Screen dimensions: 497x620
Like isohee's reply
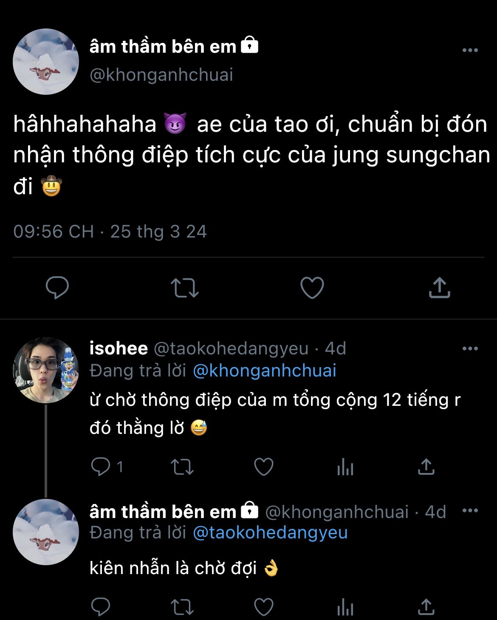[x=263, y=467]
